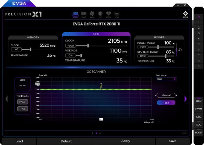Open SETUP gear settings
204x145 pixels.
(185, 14)
